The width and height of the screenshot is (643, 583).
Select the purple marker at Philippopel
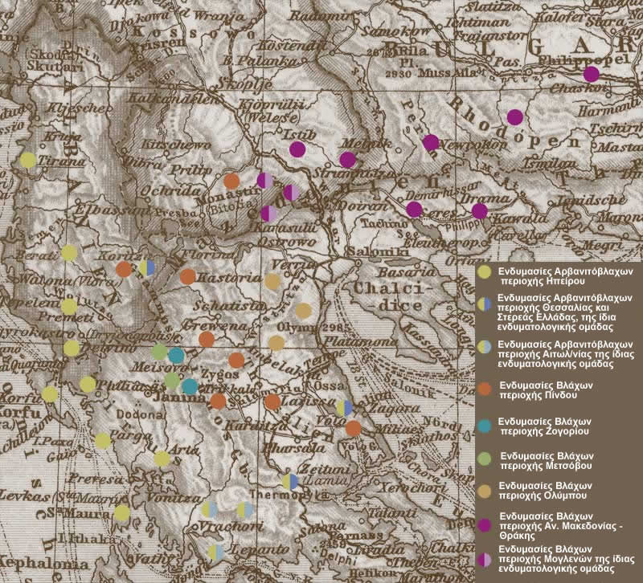click(x=591, y=74)
